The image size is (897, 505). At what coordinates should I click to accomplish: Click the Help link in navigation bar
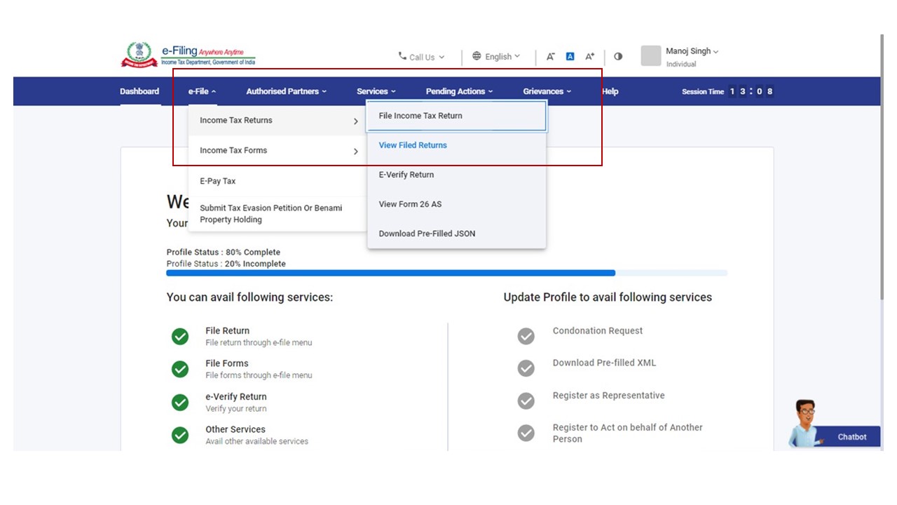[x=610, y=91]
